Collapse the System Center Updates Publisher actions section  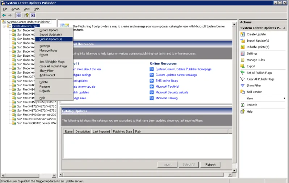pos(284,28)
